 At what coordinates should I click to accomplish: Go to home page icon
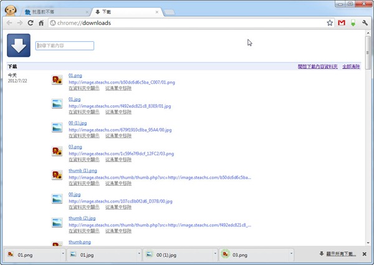click(x=41, y=23)
